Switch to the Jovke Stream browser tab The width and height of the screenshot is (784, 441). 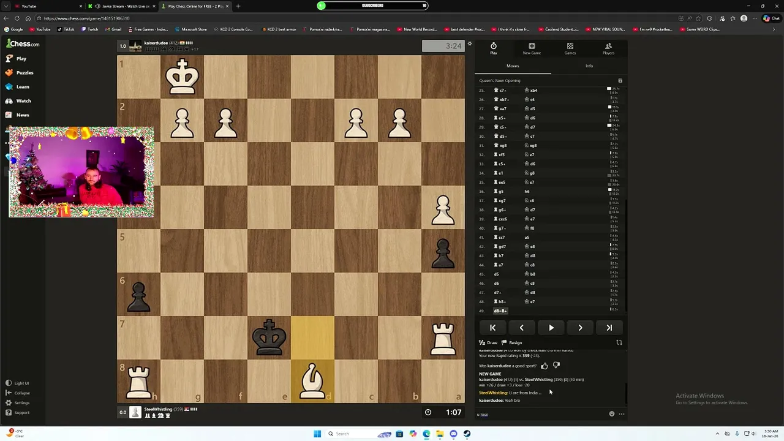pyautogui.click(x=123, y=6)
